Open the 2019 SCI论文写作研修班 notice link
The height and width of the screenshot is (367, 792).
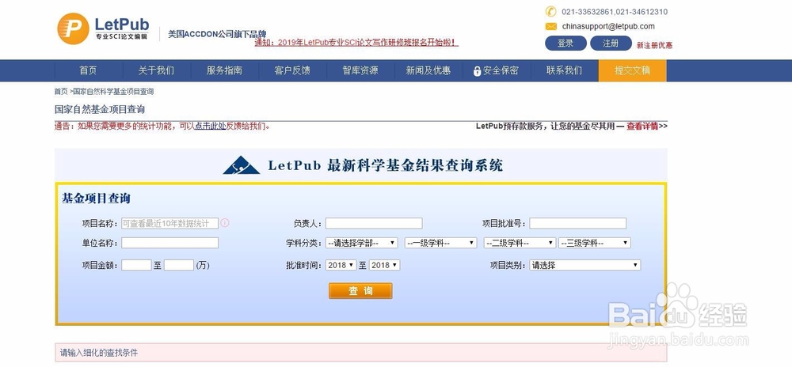pos(356,43)
